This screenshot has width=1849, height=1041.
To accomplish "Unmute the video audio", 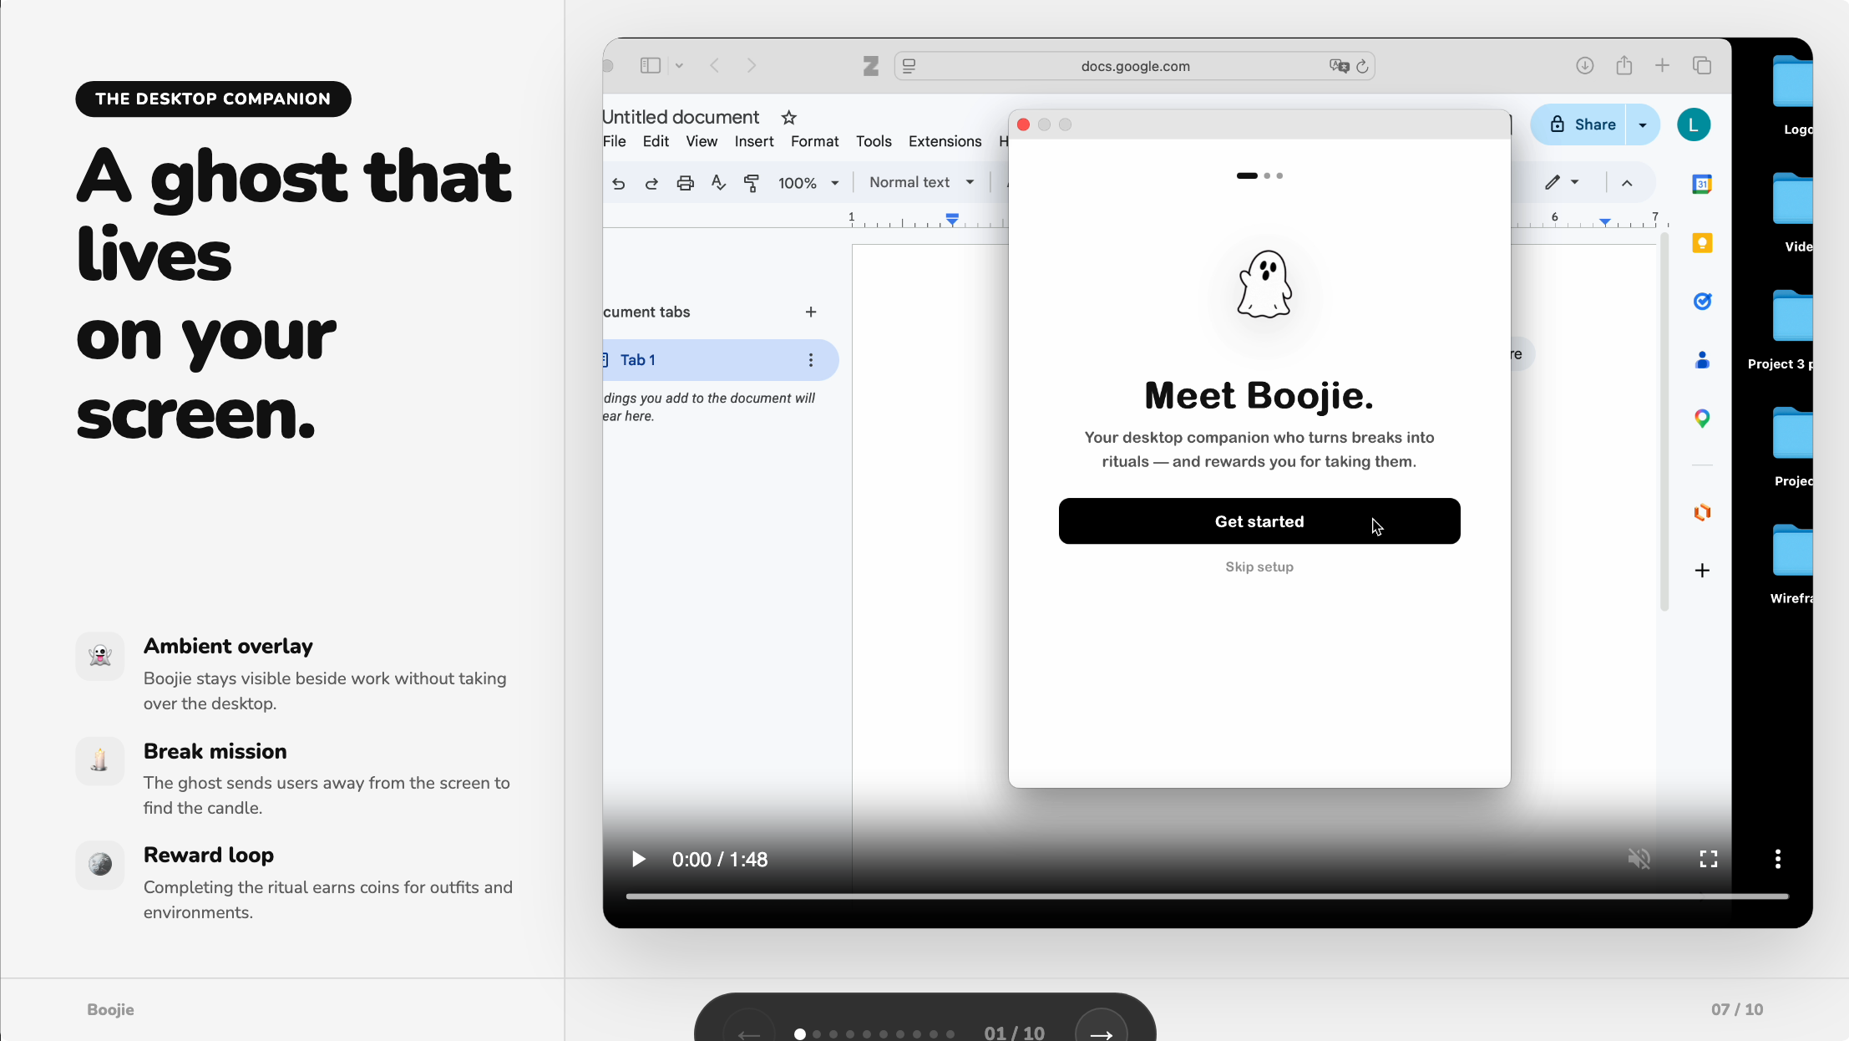I will pos(1639,859).
